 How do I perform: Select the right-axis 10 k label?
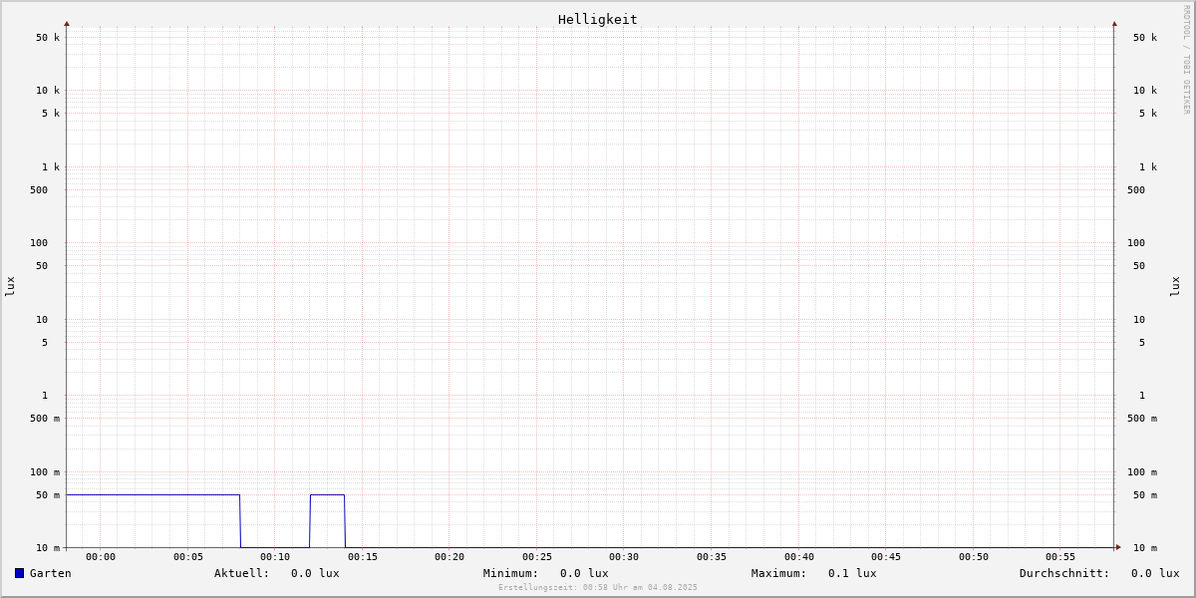point(1145,91)
